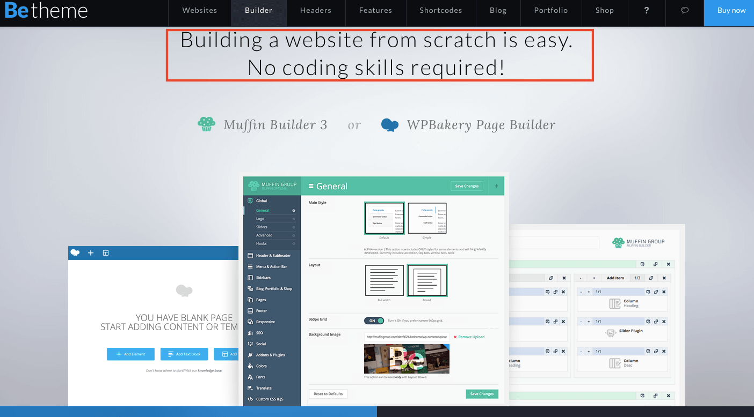This screenshot has height=417, width=754.
Task: Click the templates icon in WPBakery toolbar
Action: [x=106, y=252]
